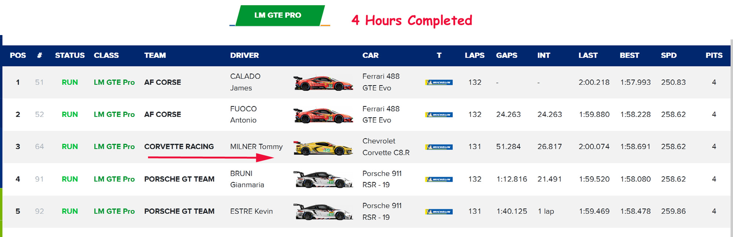Viewport: 733px width, 237px height.
Task: Click the GAPS column header
Action: (x=507, y=56)
